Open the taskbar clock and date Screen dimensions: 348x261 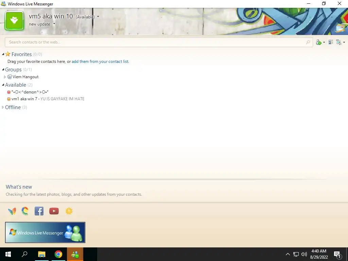pos(319,254)
